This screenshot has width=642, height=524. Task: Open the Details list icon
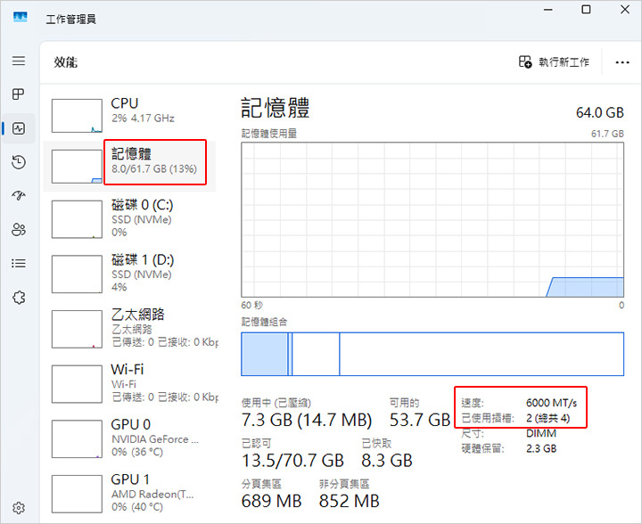(19, 263)
